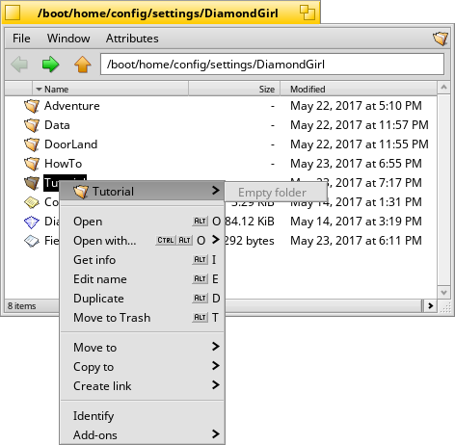Viewport: 455px width, 445px height.
Task: Click the vertical scrollbar down arrow
Action: click(x=444, y=292)
